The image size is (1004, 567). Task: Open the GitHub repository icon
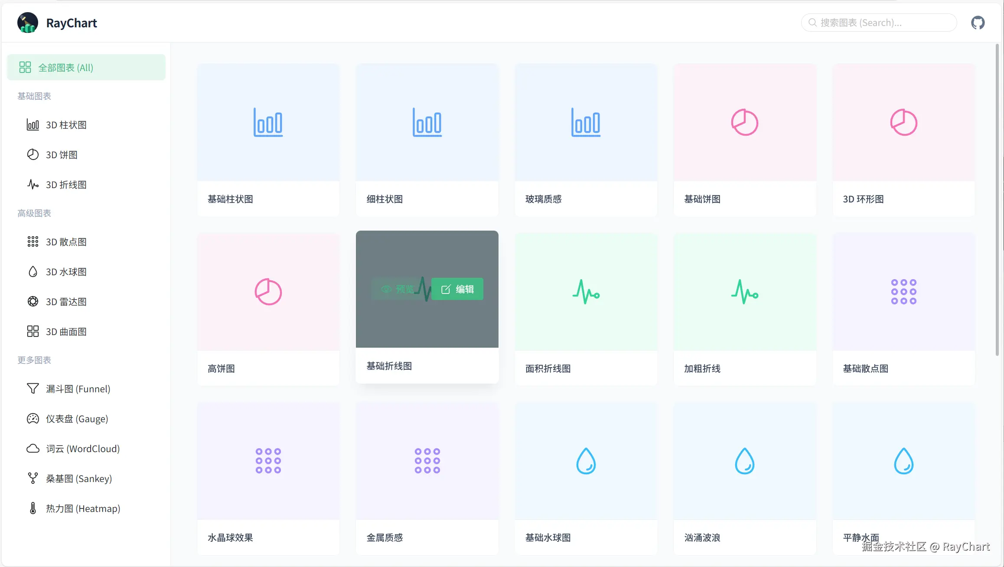click(x=978, y=23)
